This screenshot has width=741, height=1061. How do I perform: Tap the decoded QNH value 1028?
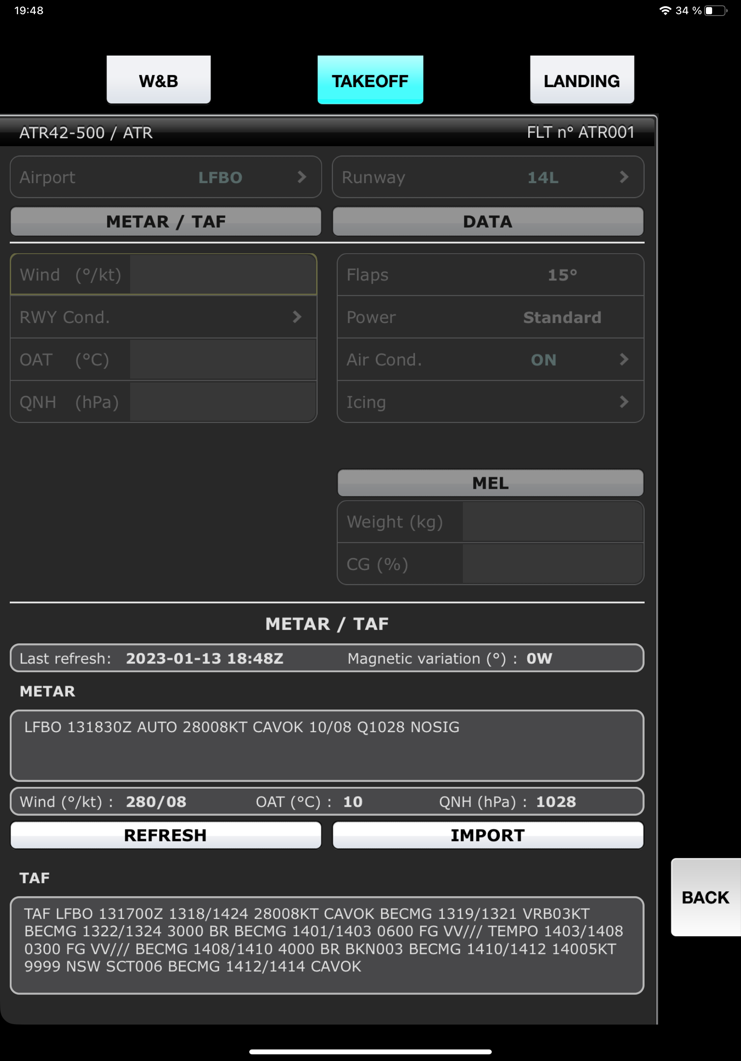coord(556,801)
